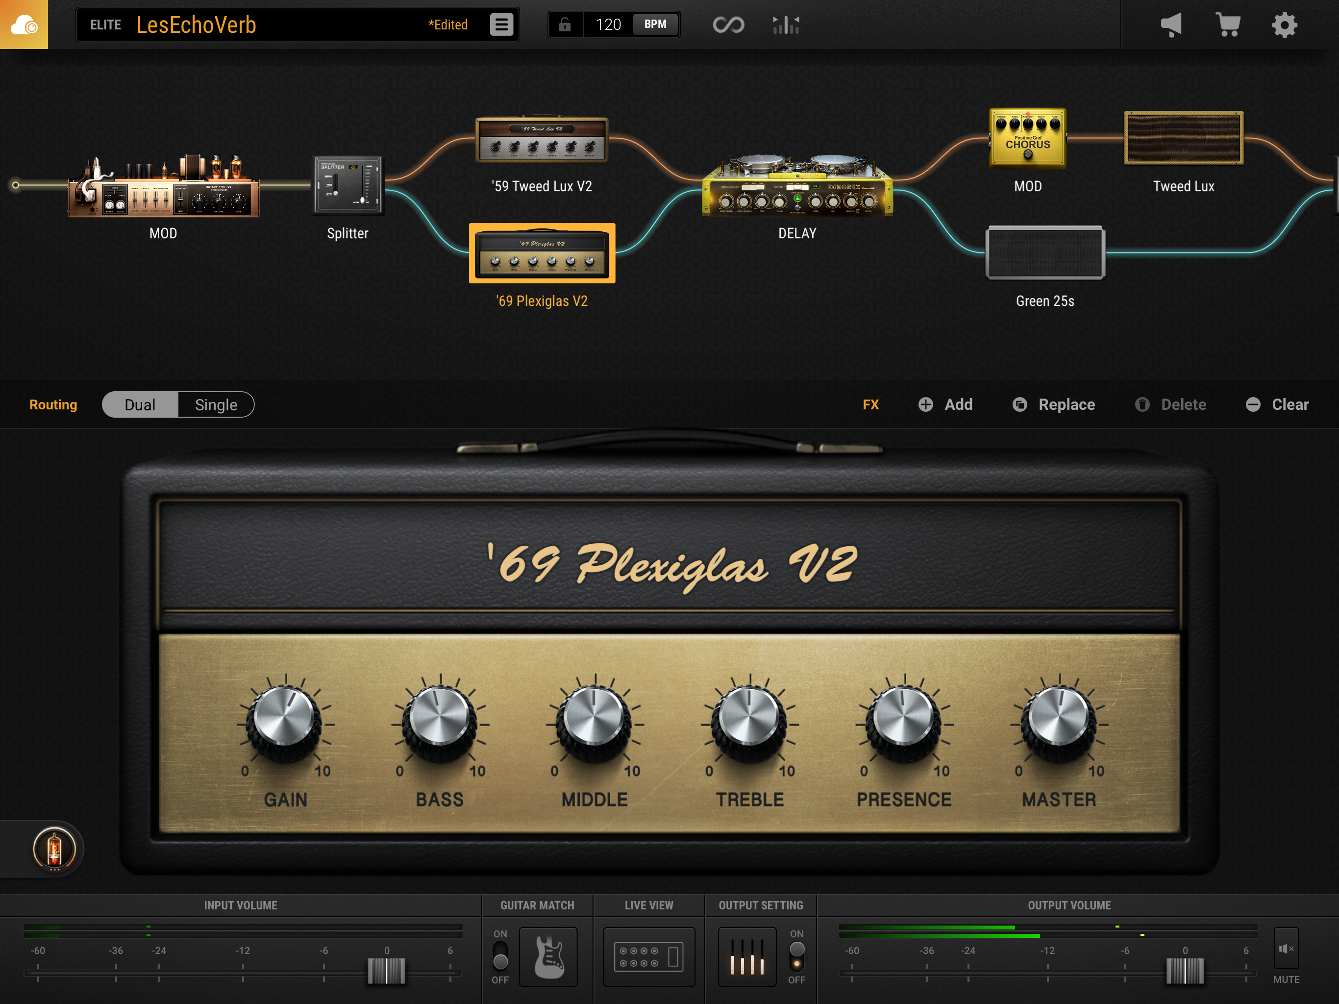The width and height of the screenshot is (1339, 1004).
Task: Open the cloud preset sync icon
Action: (24, 24)
